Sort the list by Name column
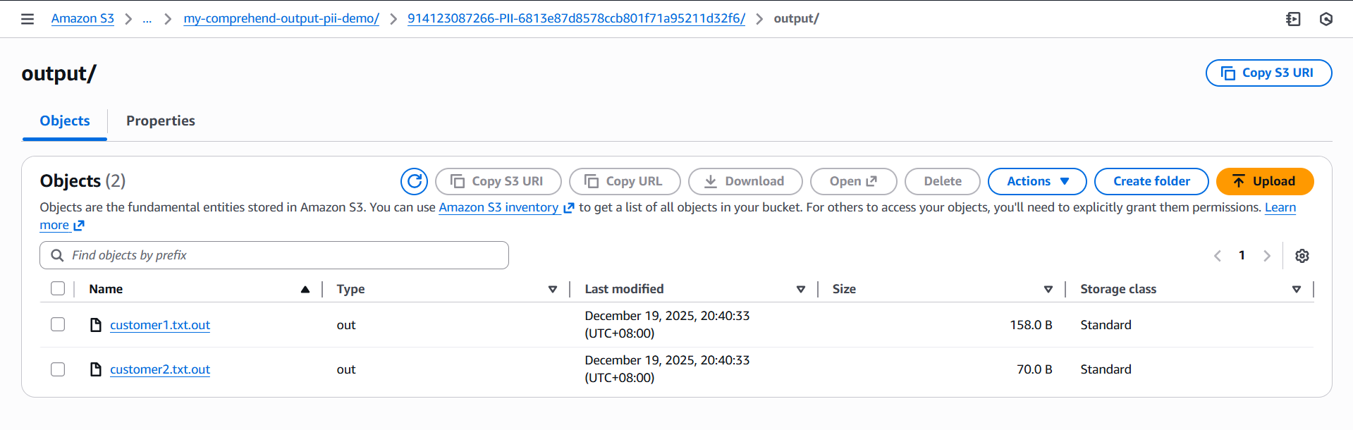Screen dimensions: 1353x430 pyautogui.click(x=106, y=288)
